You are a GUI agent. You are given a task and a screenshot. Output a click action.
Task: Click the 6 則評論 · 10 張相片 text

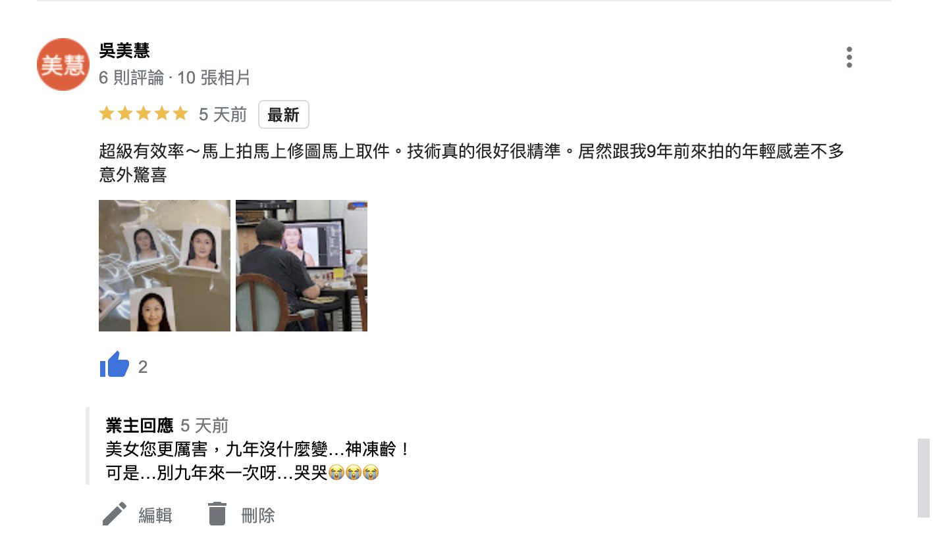[x=174, y=78]
